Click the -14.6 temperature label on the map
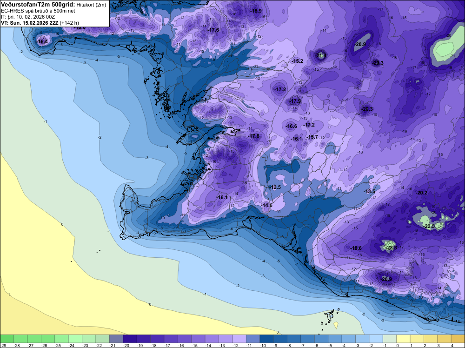The height and width of the screenshot is (348, 465). point(266,205)
